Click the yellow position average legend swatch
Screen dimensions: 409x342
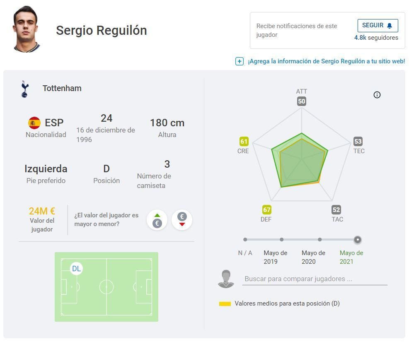225,304
